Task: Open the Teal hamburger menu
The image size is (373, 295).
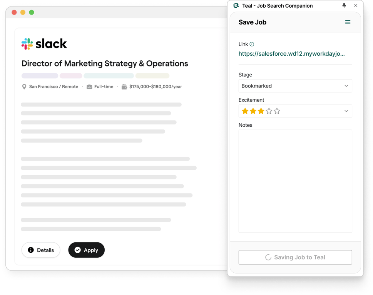Action: pos(348,22)
